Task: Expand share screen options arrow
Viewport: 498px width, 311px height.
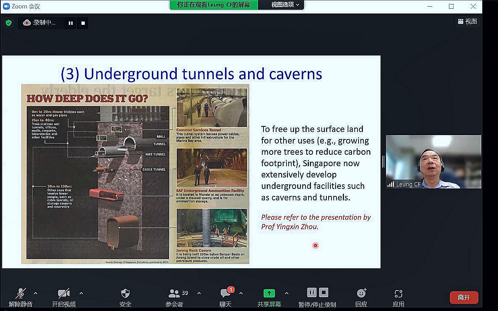Action: point(287,293)
